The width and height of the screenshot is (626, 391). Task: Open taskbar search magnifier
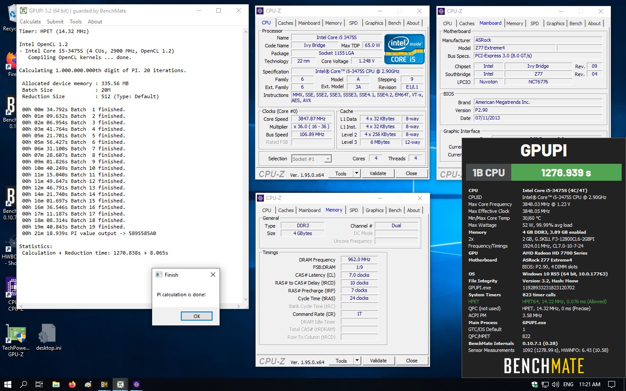[x=23, y=384]
